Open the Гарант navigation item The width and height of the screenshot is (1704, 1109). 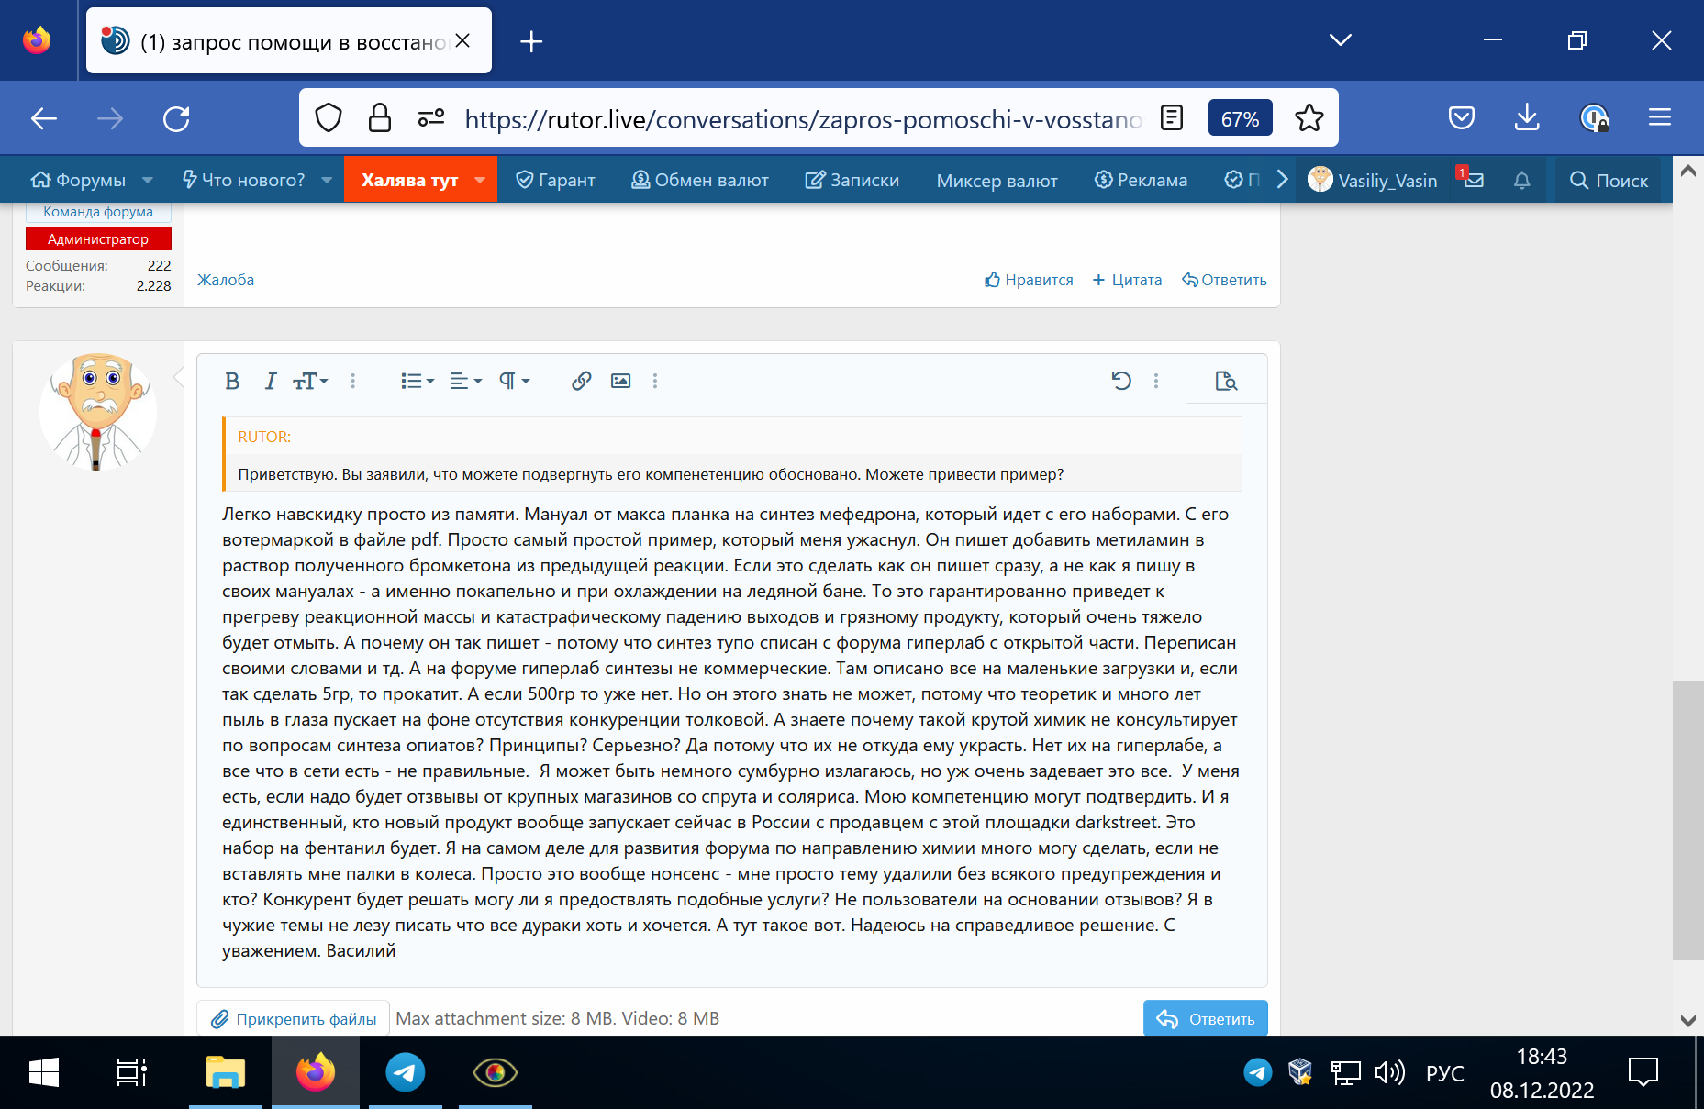(555, 180)
